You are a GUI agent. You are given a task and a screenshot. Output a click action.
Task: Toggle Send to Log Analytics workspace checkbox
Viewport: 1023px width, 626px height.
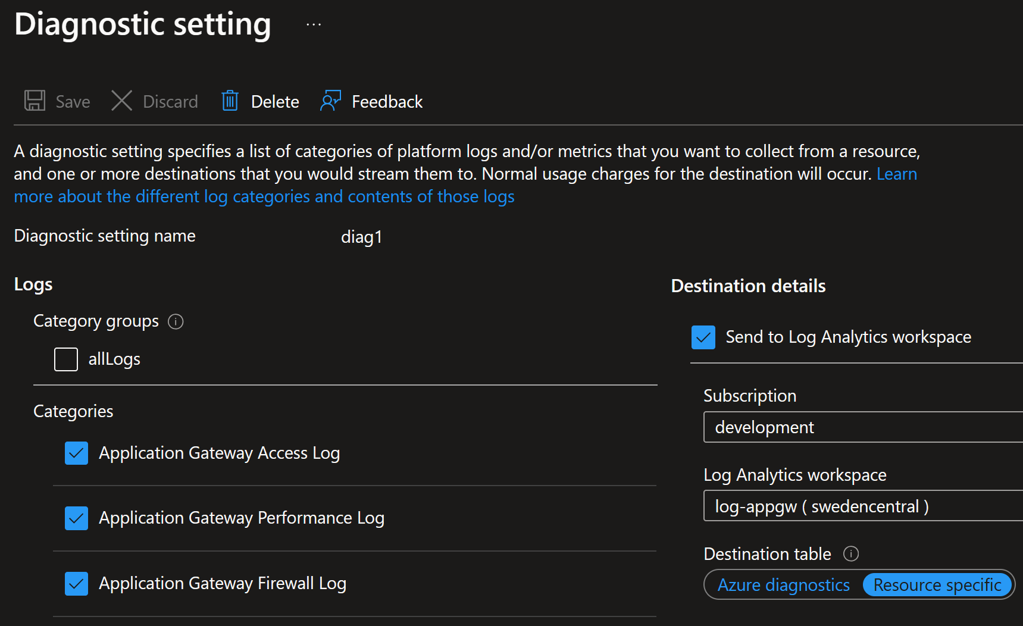[703, 337]
